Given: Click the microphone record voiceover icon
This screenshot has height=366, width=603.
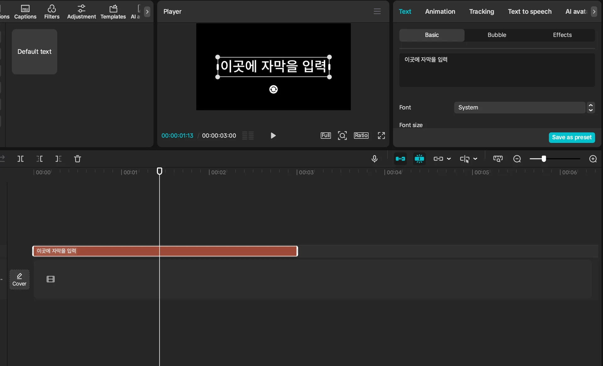Looking at the screenshot, I should [374, 159].
